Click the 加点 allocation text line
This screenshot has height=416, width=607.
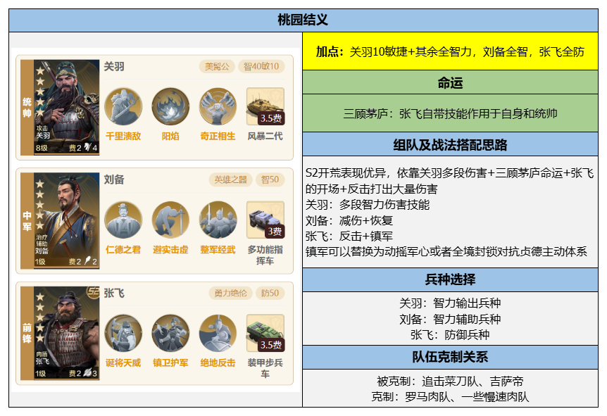point(450,51)
